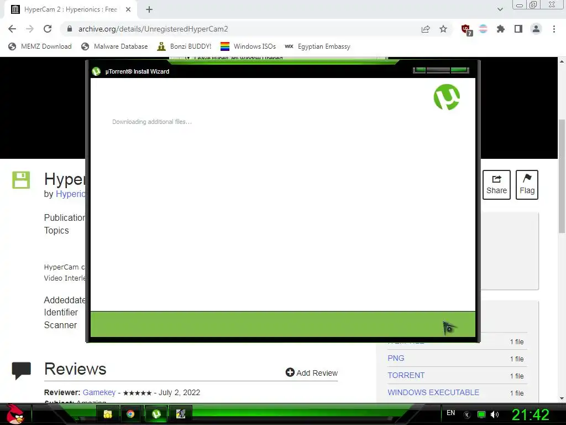Screen dimensions: 566x425
Task: Flag this item on archive.org
Action: pyautogui.click(x=527, y=185)
